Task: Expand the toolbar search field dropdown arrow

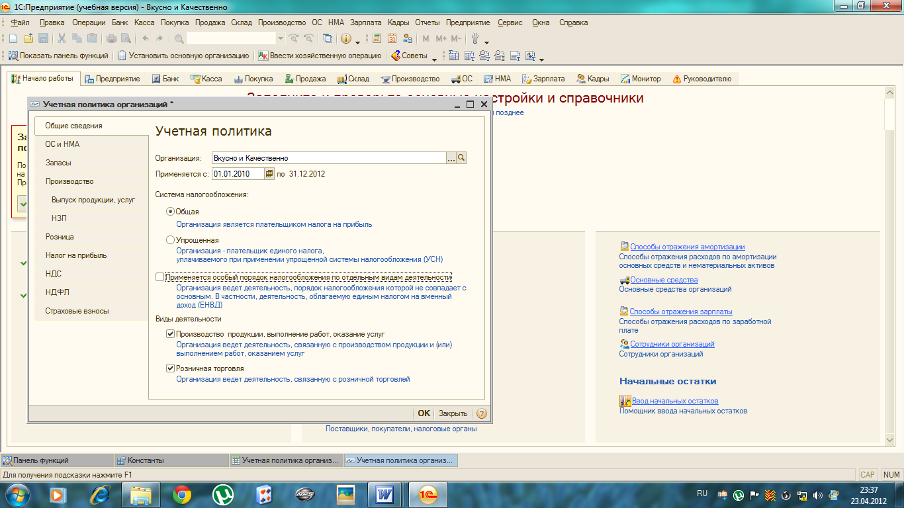Action: [x=281, y=38]
